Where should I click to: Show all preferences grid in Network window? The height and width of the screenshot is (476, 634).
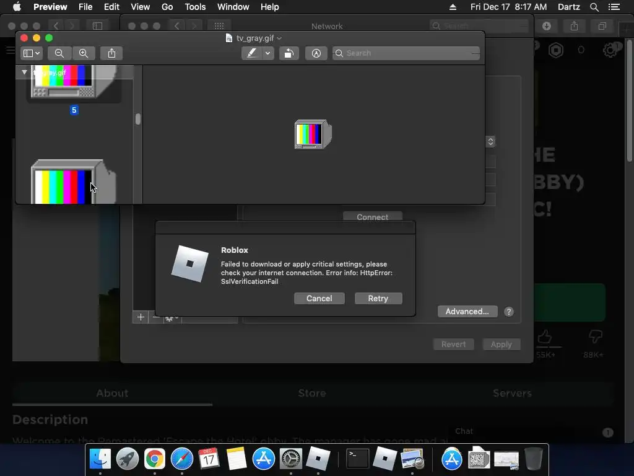pyautogui.click(x=219, y=26)
